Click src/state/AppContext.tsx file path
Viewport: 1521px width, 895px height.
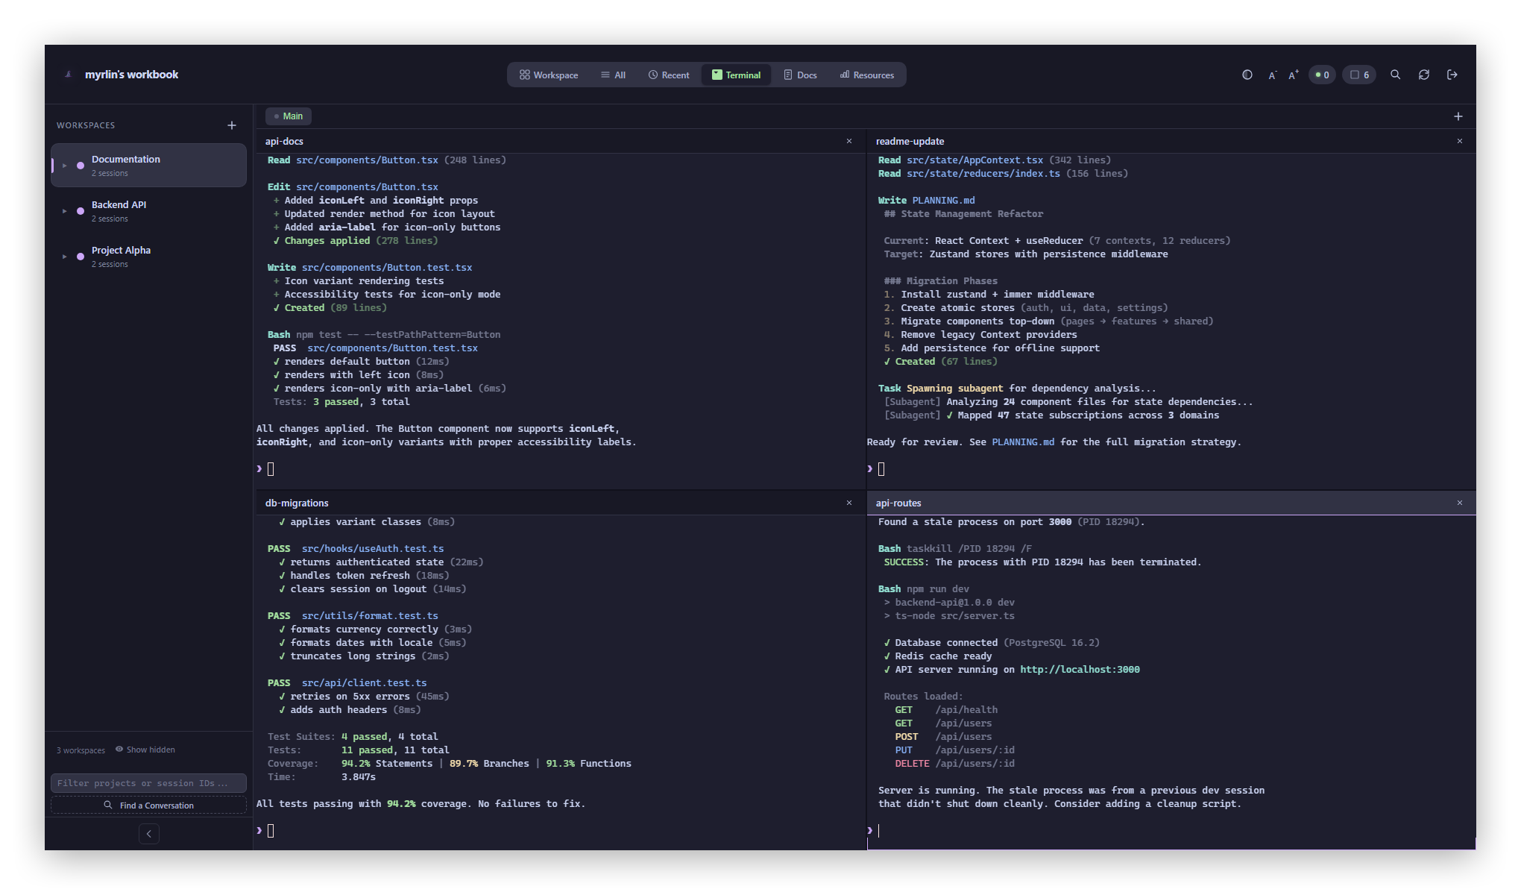pyautogui.click(x=974, y=160)
